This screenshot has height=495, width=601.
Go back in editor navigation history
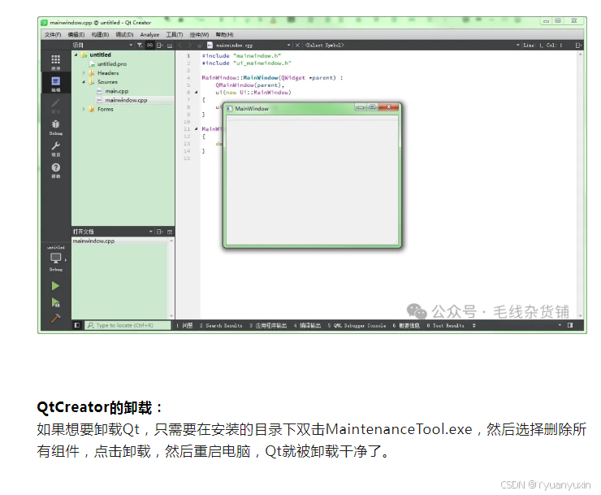pyautogui.click(x=180, y=46)
